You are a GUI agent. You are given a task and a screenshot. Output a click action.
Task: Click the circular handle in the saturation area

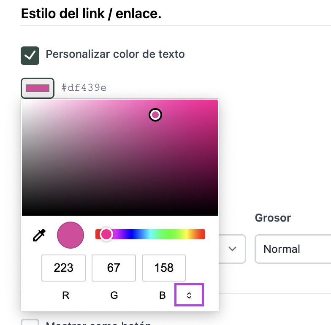point(155,115)
